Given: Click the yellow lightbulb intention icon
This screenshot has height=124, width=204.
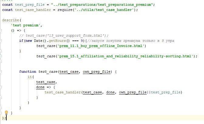Looking at the screenshot, I should click(x=6, y=112).
